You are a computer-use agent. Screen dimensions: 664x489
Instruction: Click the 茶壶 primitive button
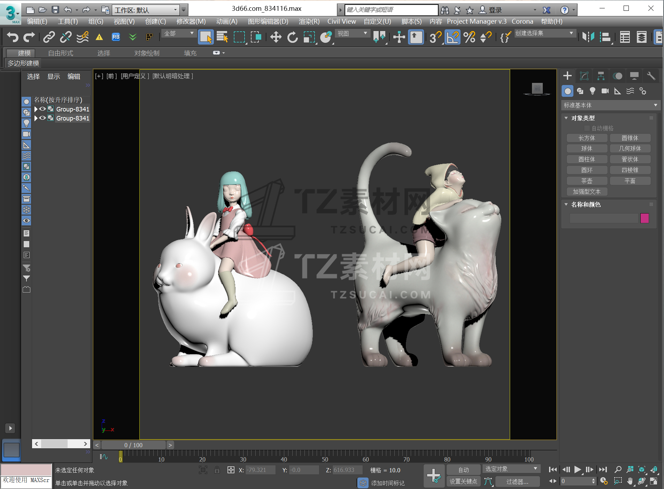pyautogui.click(x=587, y=181)
